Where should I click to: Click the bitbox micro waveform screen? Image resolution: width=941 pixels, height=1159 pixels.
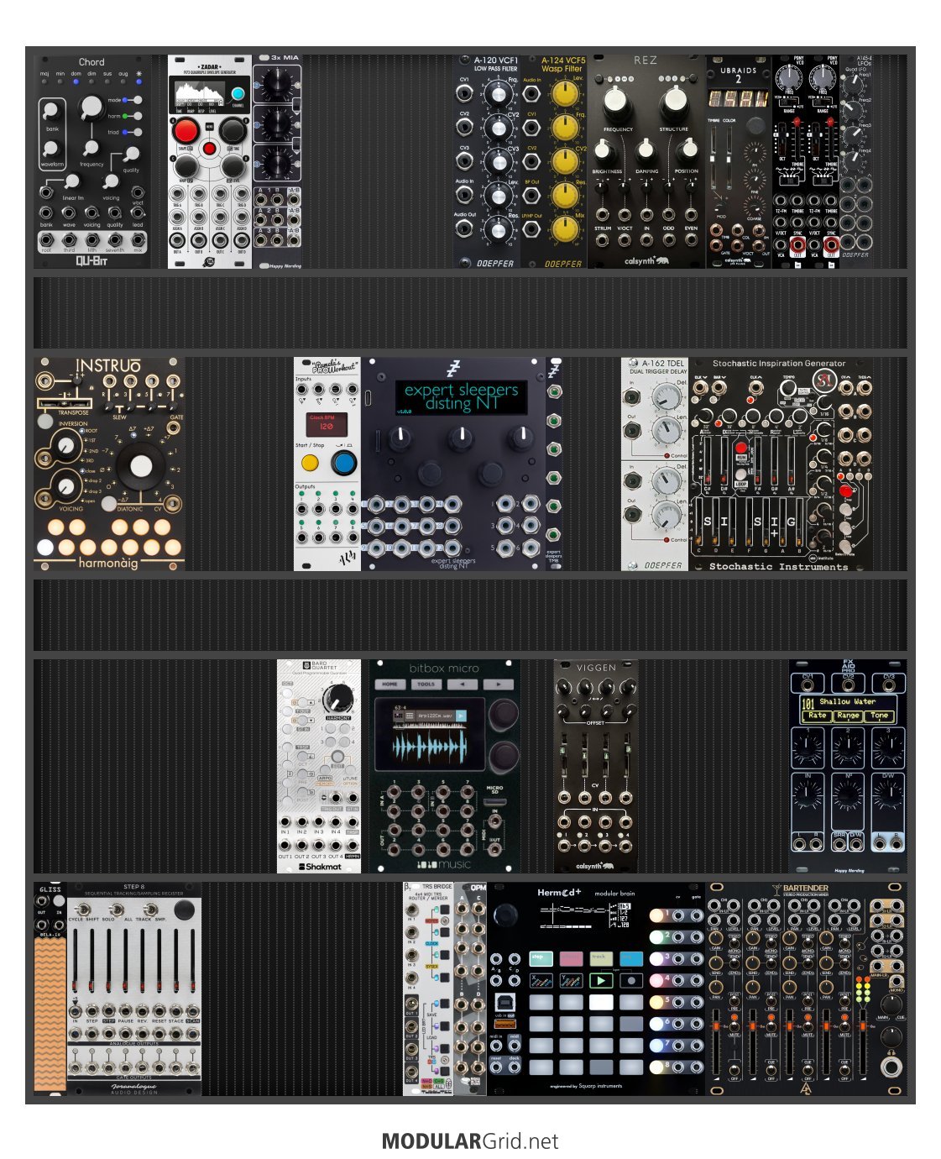(x=430, y=733)
